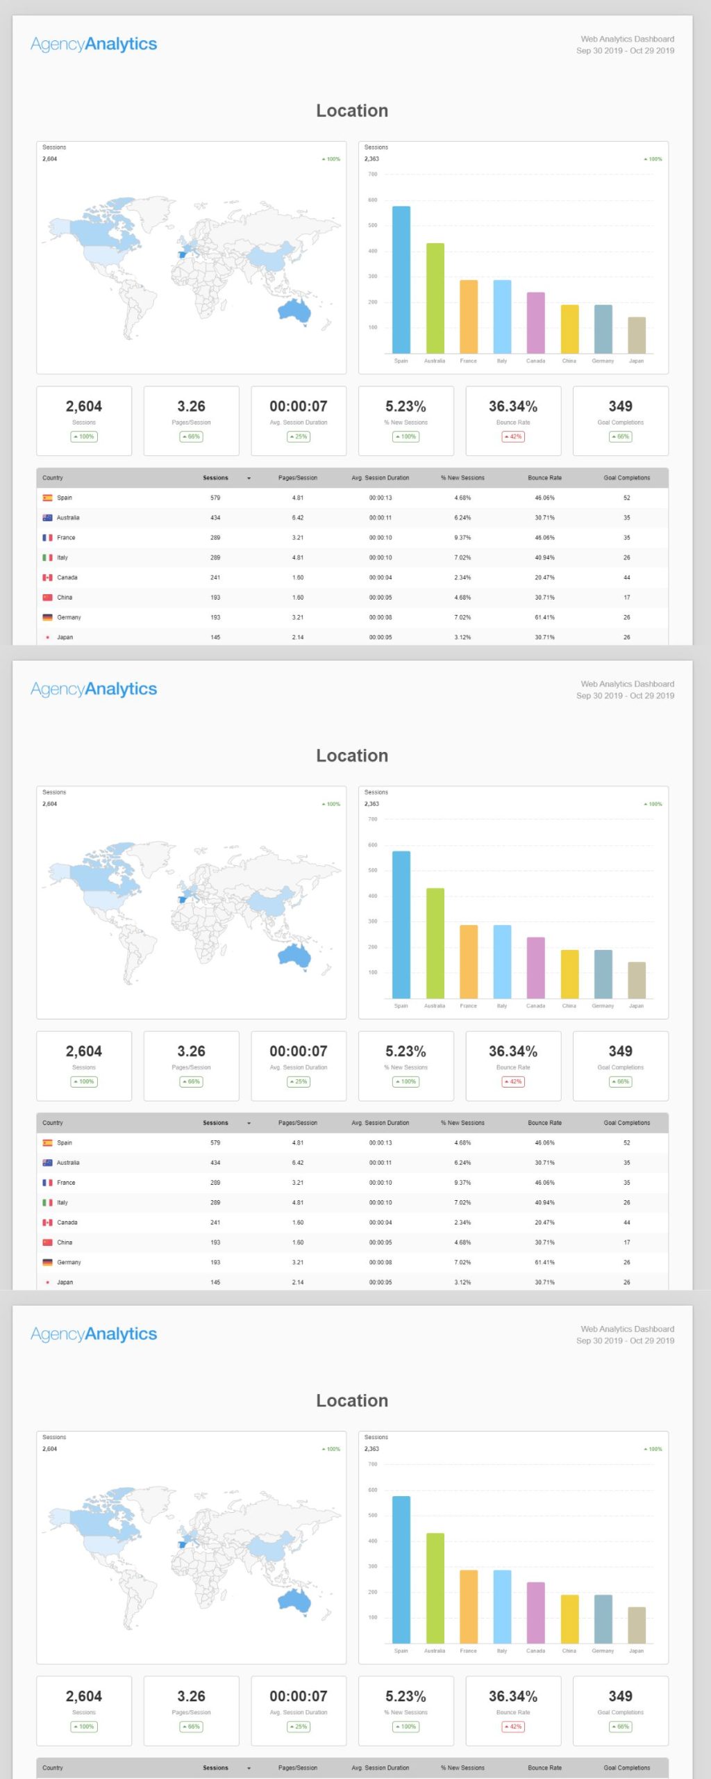This screenshot has width=711, height=1779.
Task: Select the 3.26 Pages/Session card in the middle report
Action: (x=191, y=1065)
